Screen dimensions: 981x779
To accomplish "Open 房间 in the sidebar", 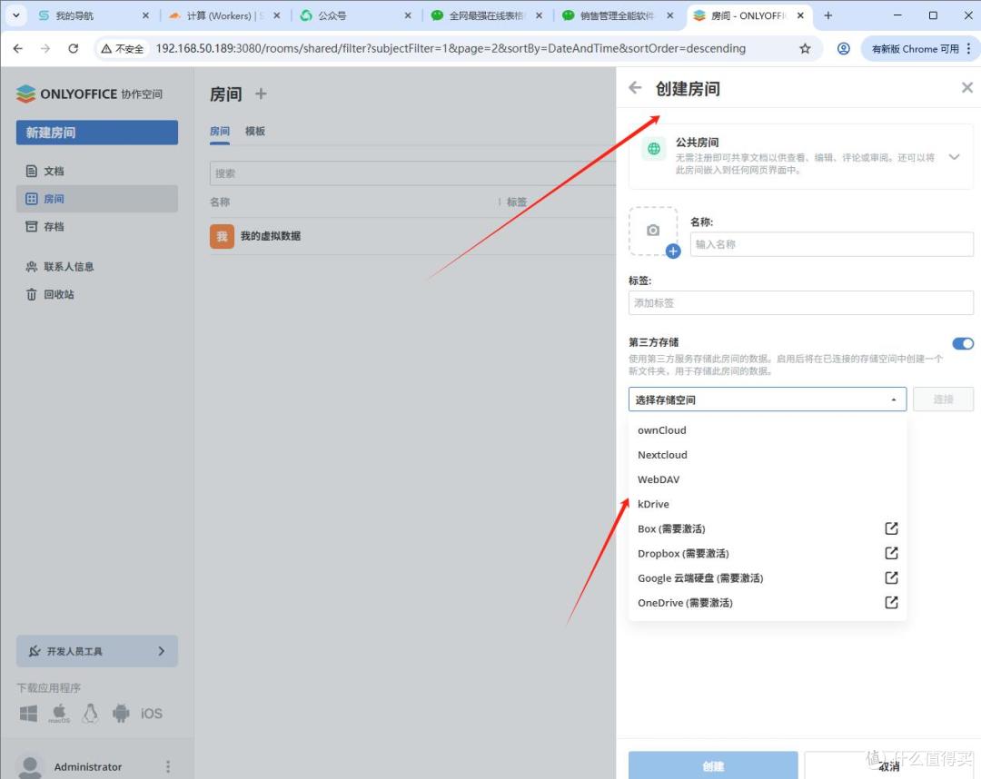I will point(97,199).
